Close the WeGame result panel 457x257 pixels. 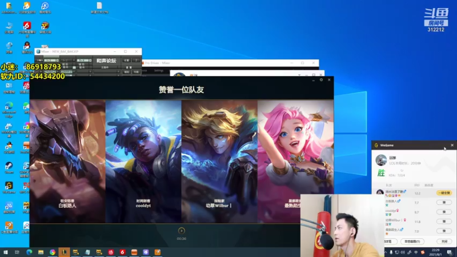pos(452,145)
